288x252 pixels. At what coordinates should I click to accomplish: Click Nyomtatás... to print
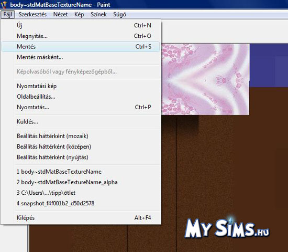pyautogui.click(x=81, y=107)
